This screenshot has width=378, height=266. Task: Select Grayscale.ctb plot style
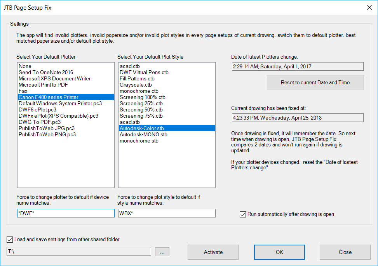coord(136,85)
